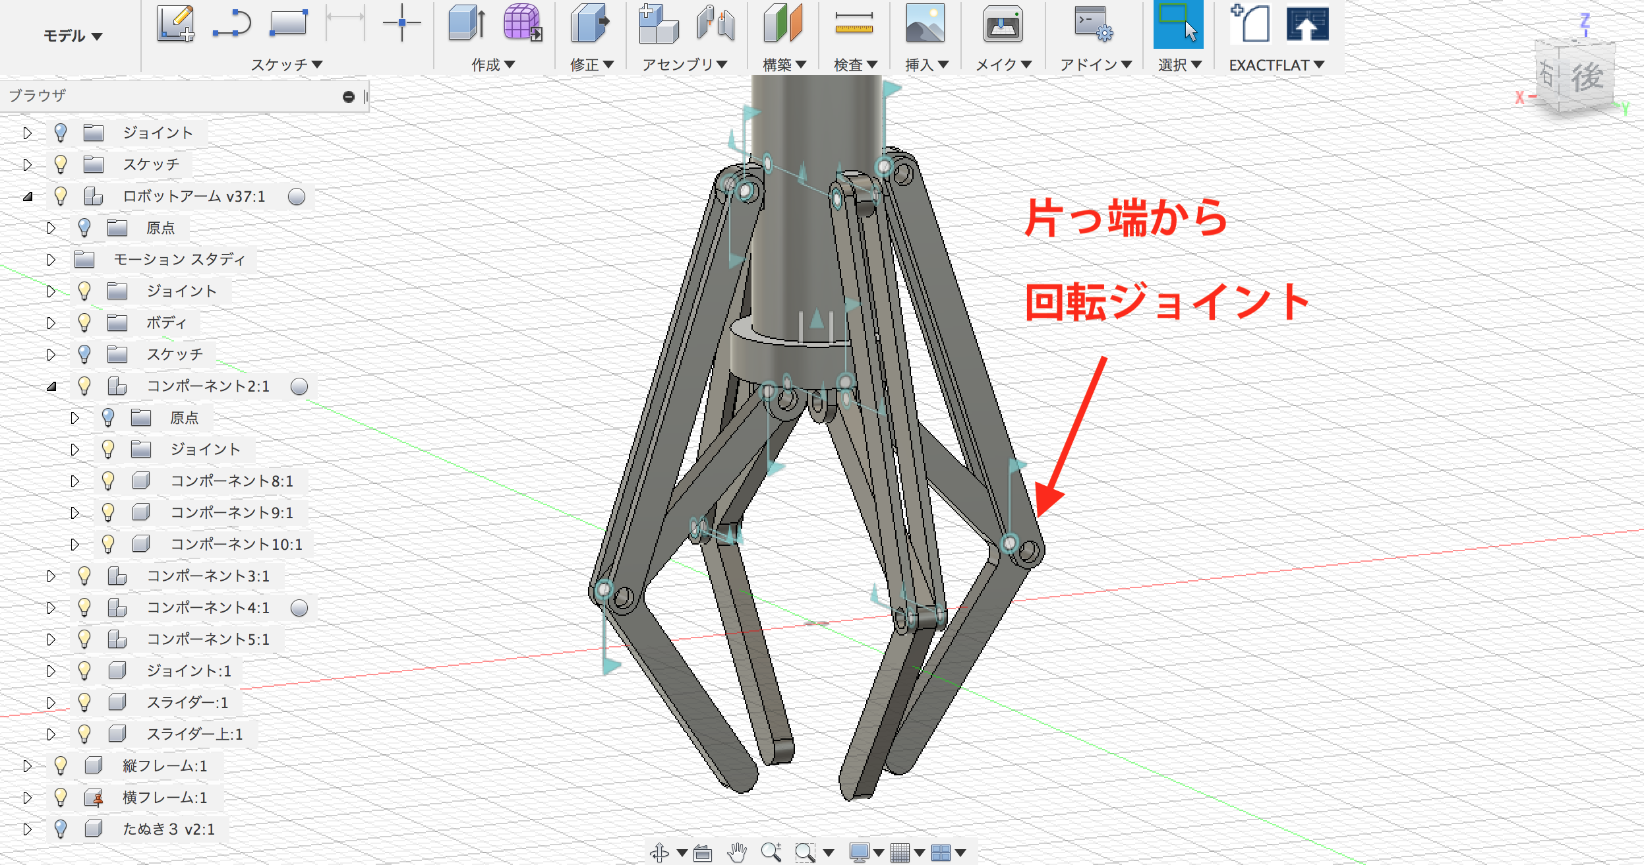Image resolution: width=1644 pixels, height=865 pixels.
Task: Click the Decal insert button under 挿入
Action: pos(925,25)
